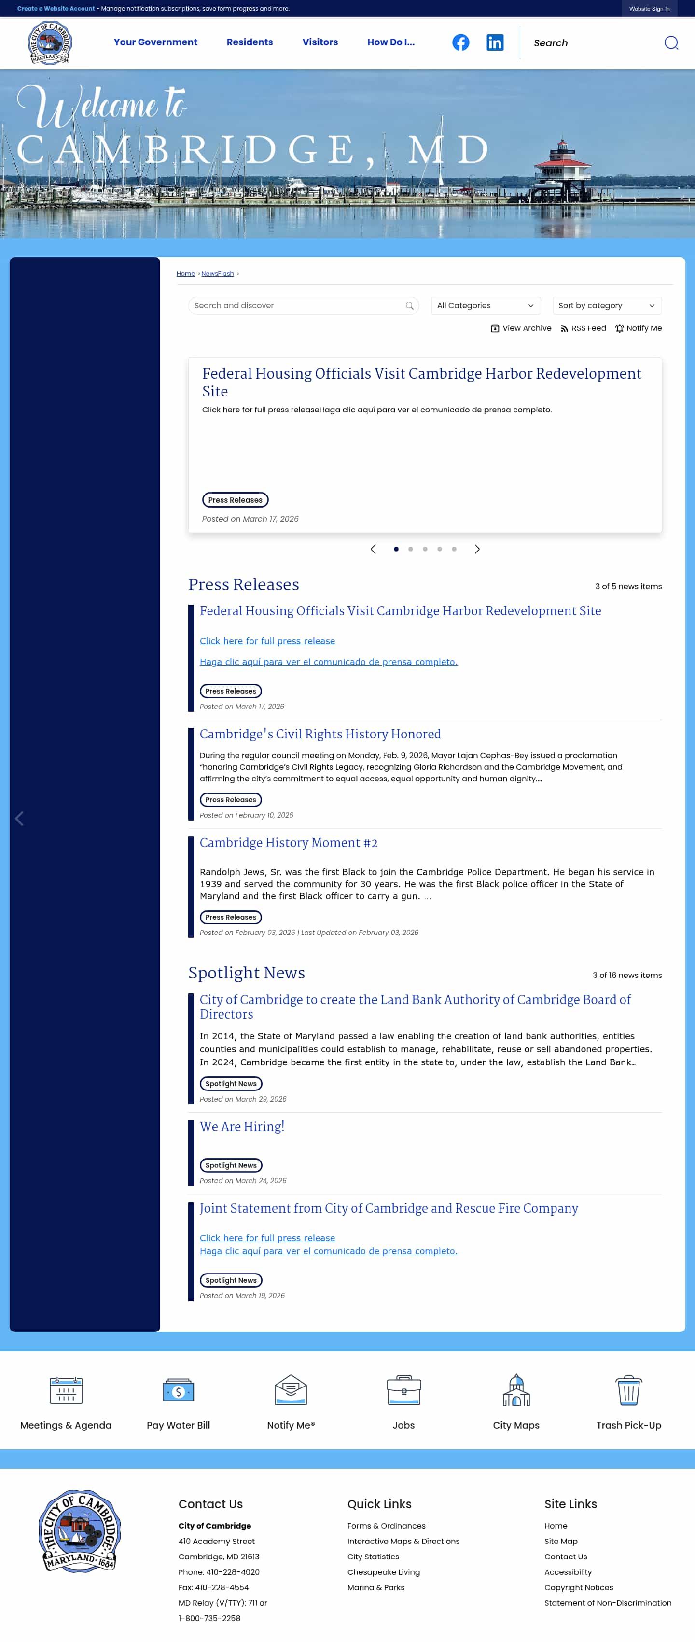This screenshot has width=695, height=1642.
Task: Open Jobs briefcase icon
Action: pyautogui.click(x=404, y=1389)
